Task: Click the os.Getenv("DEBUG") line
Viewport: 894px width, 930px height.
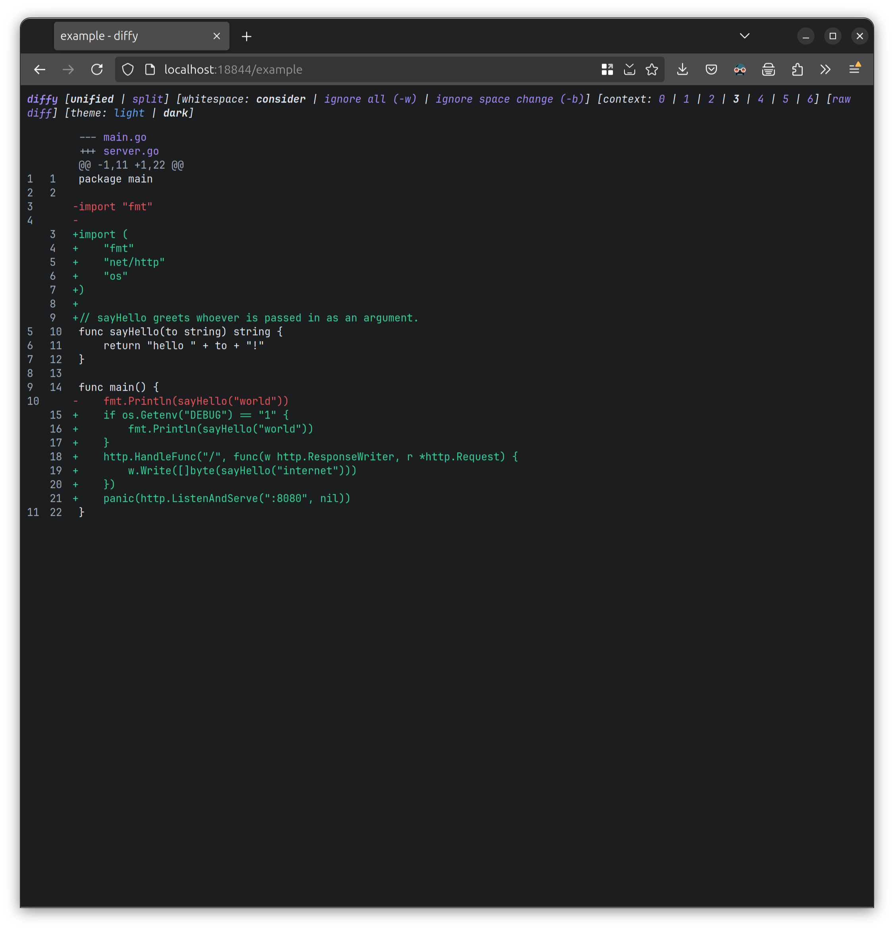Action: tap(196, 415)
